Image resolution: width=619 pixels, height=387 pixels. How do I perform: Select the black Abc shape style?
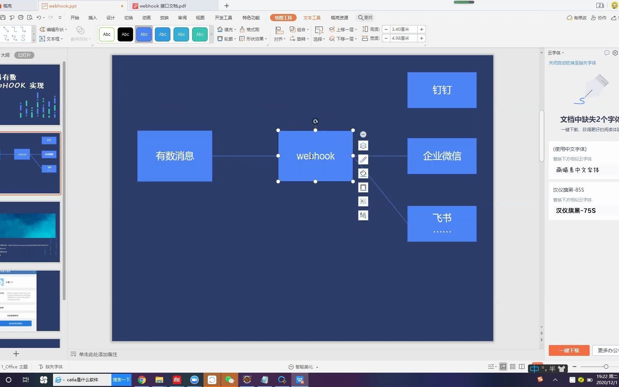(x=125, y=34)
